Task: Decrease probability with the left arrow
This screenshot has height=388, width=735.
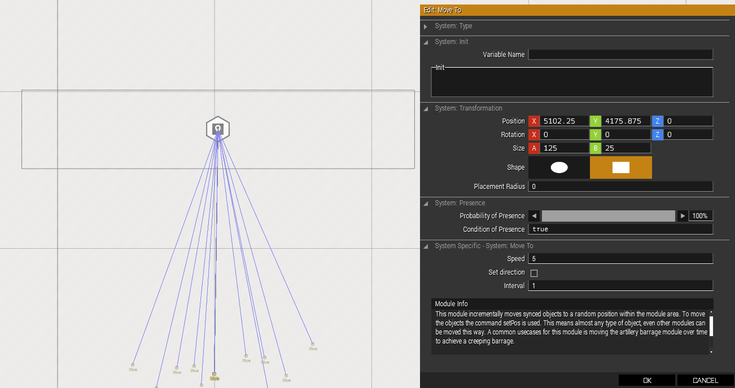Action: [534, 216]
